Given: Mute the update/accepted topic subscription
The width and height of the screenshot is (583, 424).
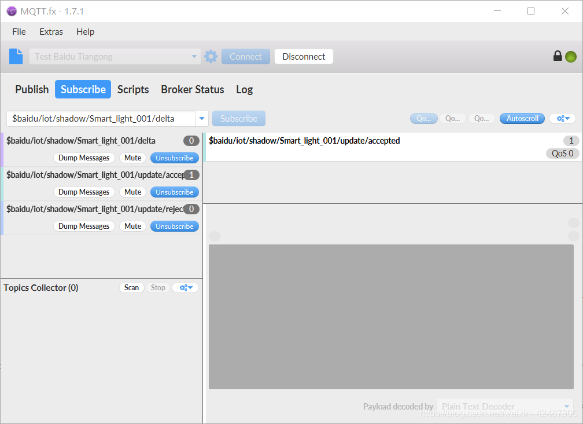Looking at the screenshot, I should pos(133,192).
